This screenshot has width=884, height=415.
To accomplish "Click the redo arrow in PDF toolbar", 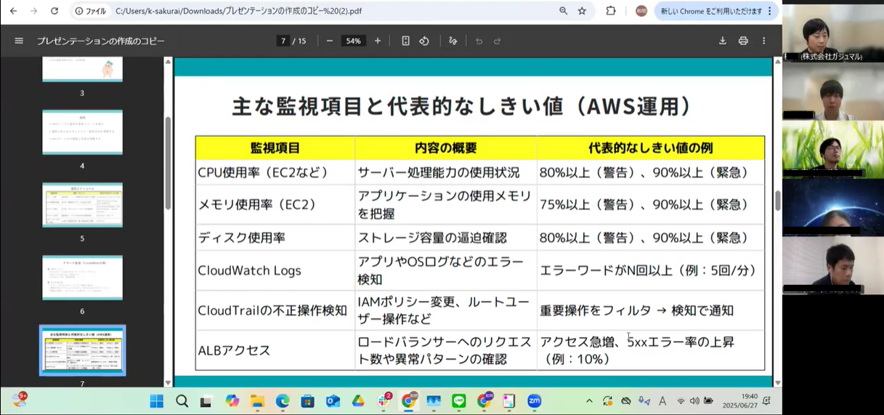I will pos(498,41).
